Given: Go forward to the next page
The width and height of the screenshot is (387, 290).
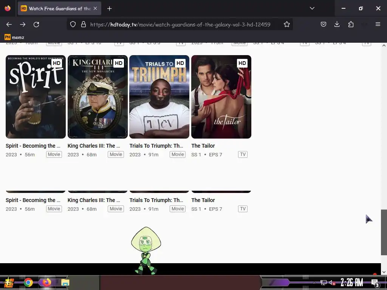Looking at the screenshot, I should [x=23, y=25].
